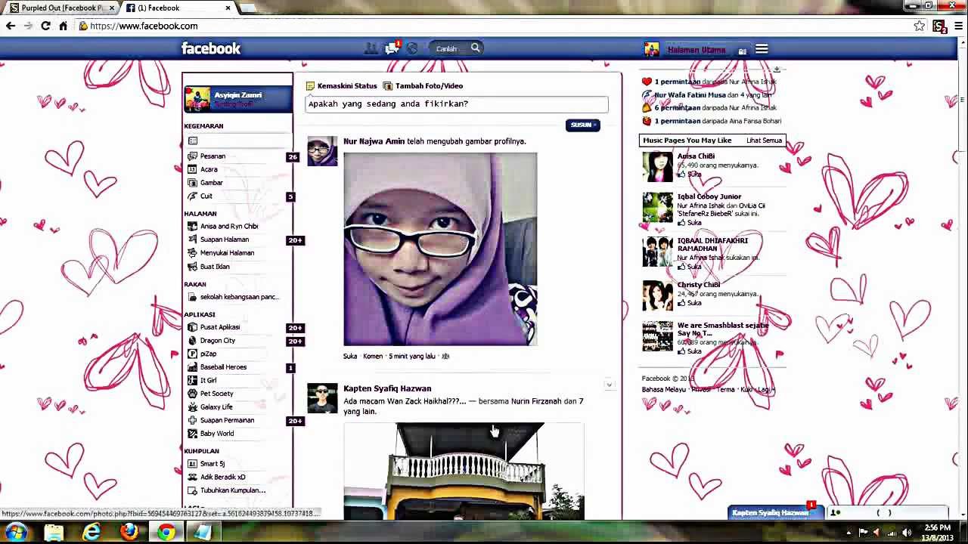Image resolution: width=968 pixels, height=544 pixels.
Task: Click the status input field
Action: [457, 104]
